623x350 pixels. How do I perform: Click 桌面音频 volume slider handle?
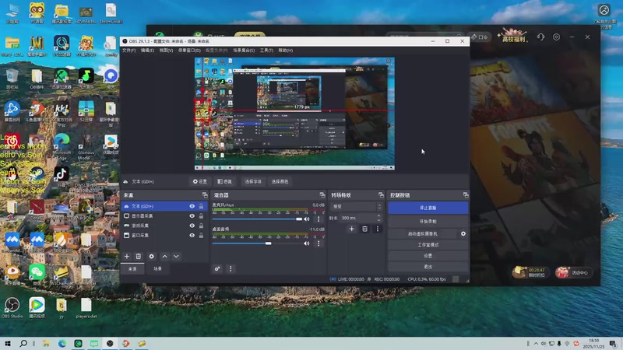click(268, 243)
